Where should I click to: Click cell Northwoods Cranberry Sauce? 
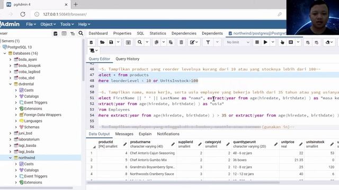pos(152,174)
